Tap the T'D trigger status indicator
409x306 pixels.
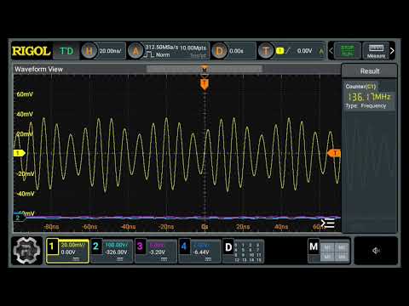click(66, 51)
